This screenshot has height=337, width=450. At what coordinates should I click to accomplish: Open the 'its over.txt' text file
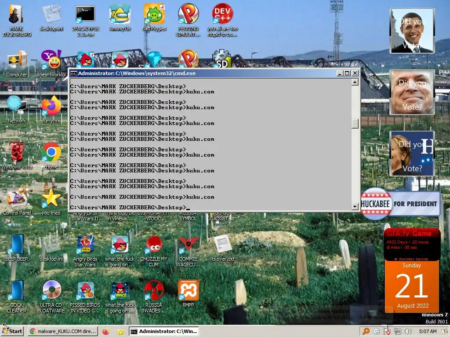222,247
